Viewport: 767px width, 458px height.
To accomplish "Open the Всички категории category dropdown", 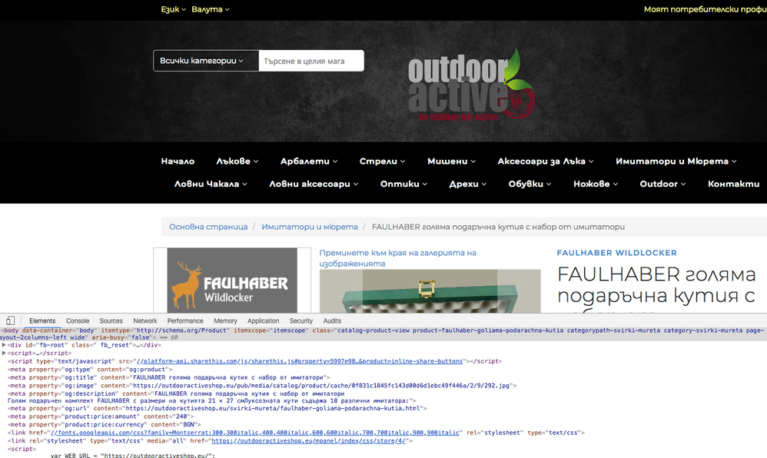I will [206, 61].
